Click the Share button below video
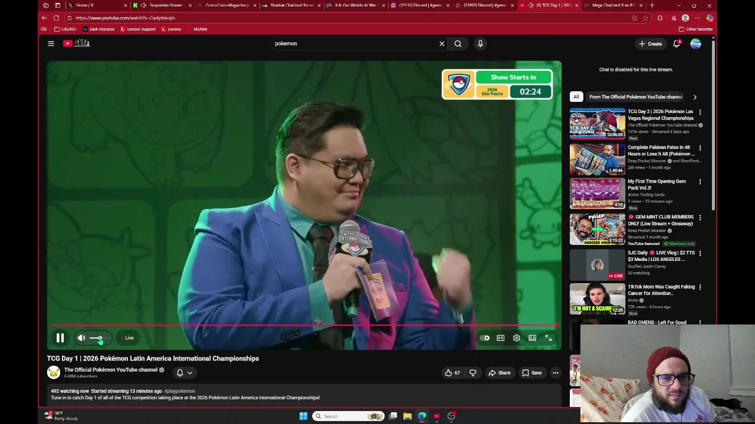Viewport: 755px width, 424px height. coord(499,373)
